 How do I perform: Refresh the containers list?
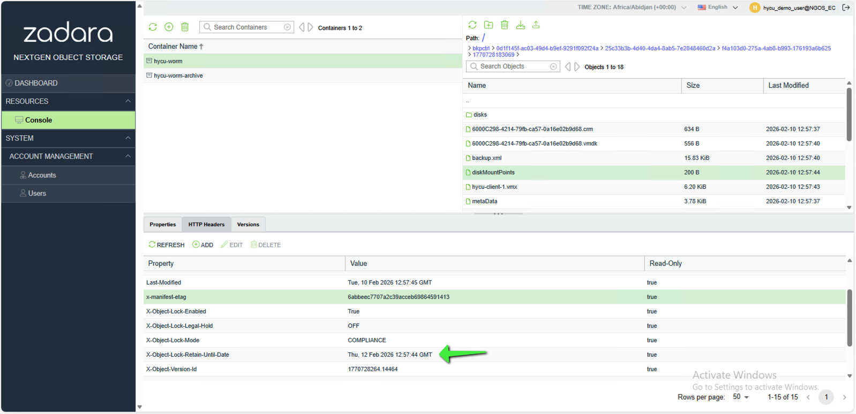coord(153,27)
